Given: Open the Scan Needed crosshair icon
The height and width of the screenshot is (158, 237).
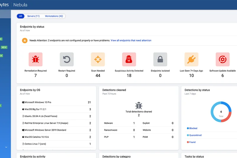Looking at the screenshot, I should click(x=98, y=59).
